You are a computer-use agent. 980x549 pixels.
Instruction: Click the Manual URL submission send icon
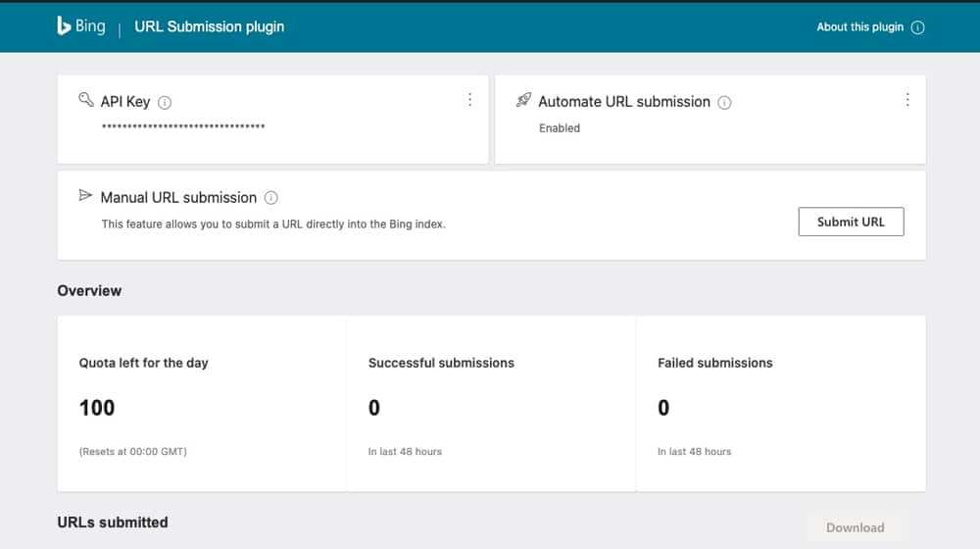coord(85,196)
